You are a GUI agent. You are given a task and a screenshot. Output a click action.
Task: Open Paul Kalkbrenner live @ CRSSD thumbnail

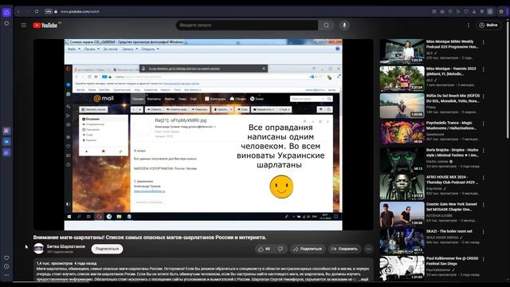click(402, 268)
